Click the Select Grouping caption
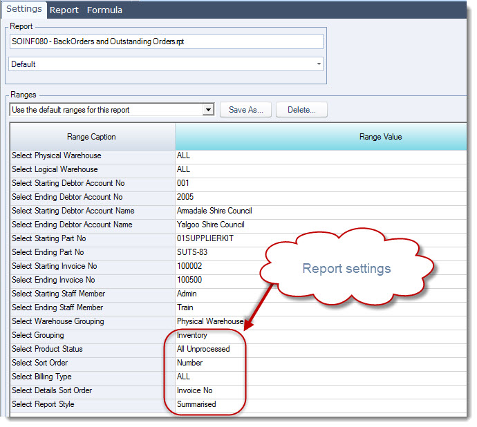477x427 pixels. coord(93,336)
